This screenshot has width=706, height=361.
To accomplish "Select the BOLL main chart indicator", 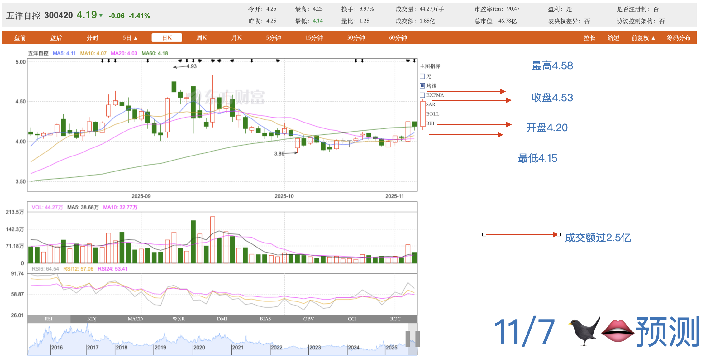I will 432,114.
